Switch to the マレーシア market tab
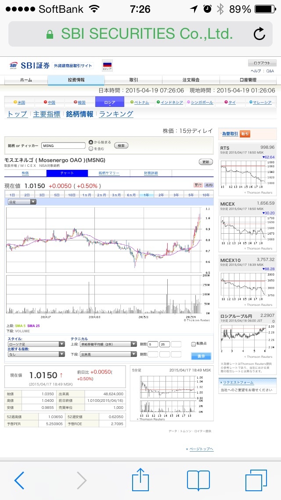The width and height of the screenshot is (281, 500). click(x=260, y=103)
